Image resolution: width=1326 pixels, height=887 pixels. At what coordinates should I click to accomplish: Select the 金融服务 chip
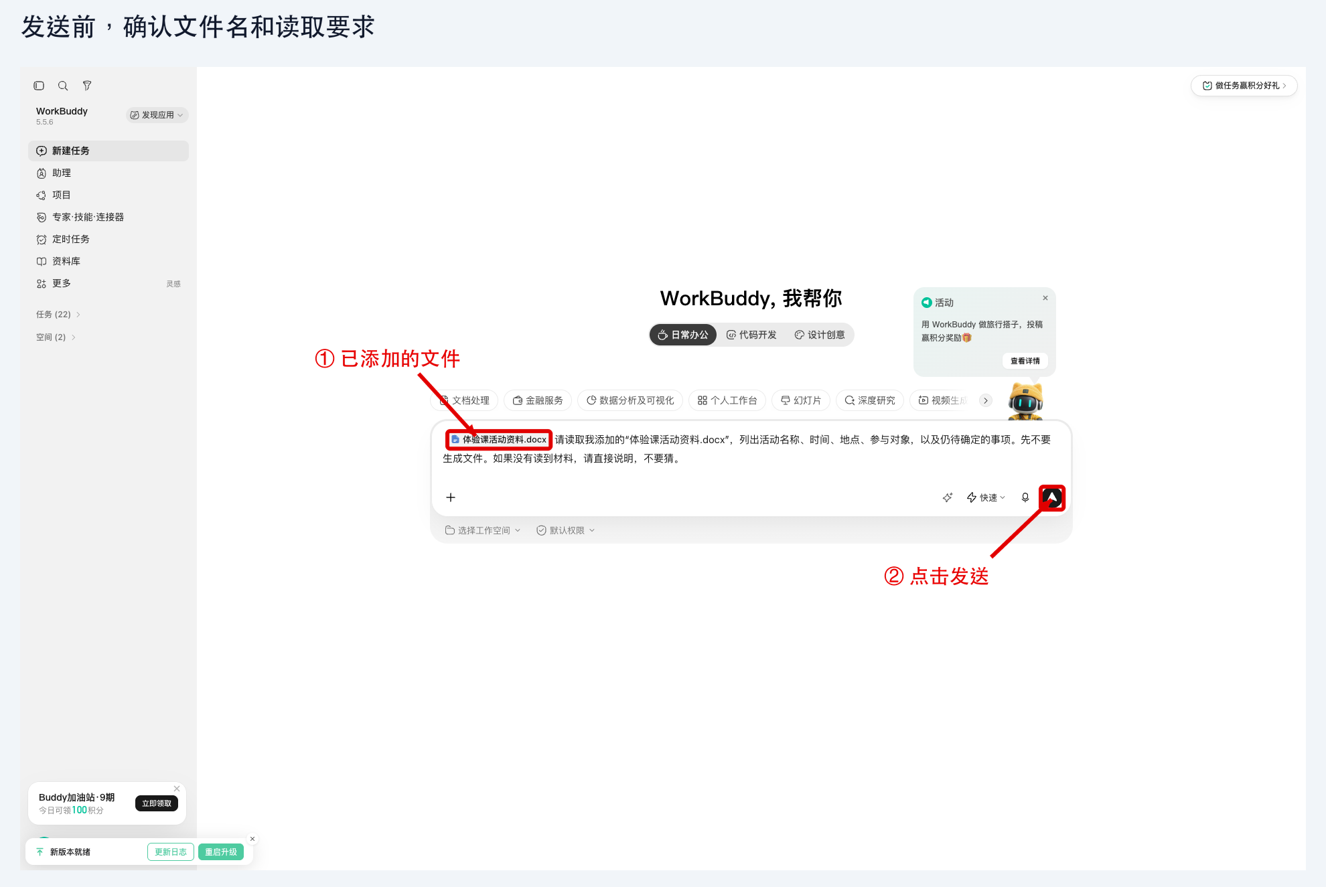(538, 400)
